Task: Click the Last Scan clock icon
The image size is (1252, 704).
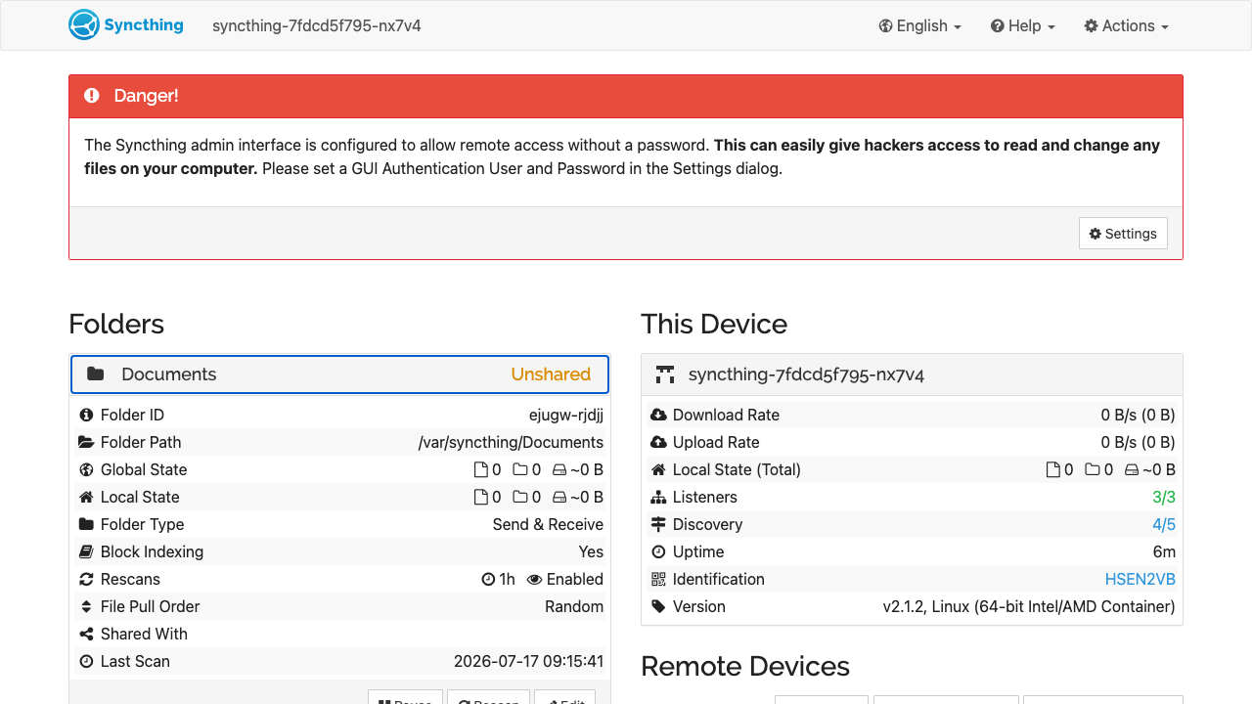Action: click(86, 661)
